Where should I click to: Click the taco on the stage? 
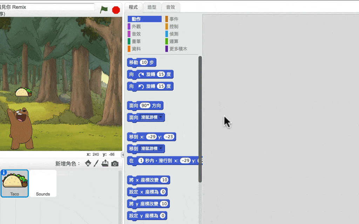pos(23,92)
